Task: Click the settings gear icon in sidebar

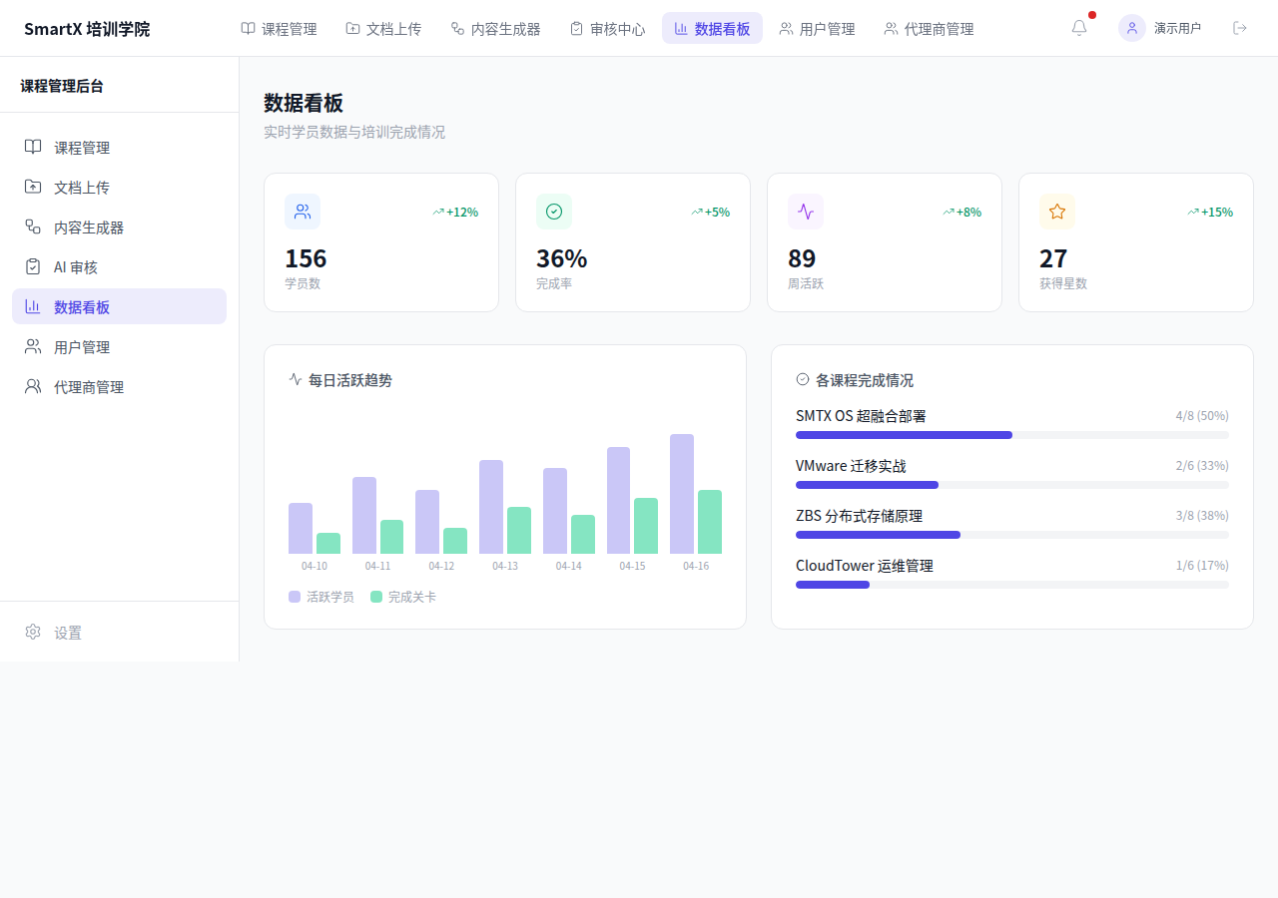Action: point(33,632)
